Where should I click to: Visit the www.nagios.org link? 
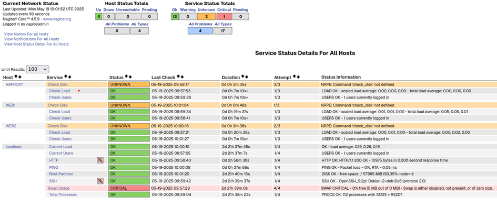(x=57, y=19)
